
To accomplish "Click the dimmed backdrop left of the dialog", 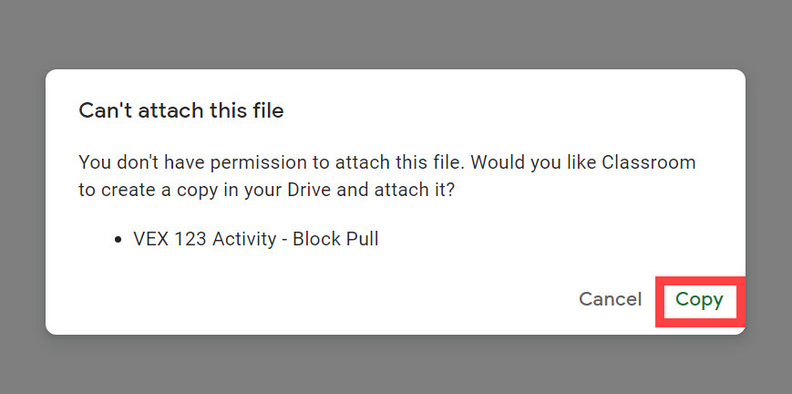I will [23, 201].
